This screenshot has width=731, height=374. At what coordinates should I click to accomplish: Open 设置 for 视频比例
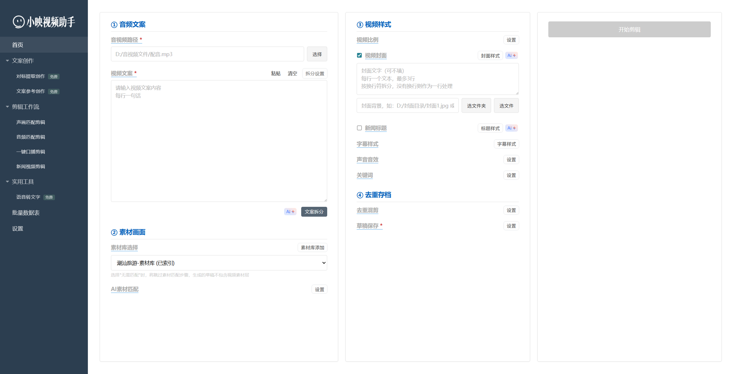point(511,40)
